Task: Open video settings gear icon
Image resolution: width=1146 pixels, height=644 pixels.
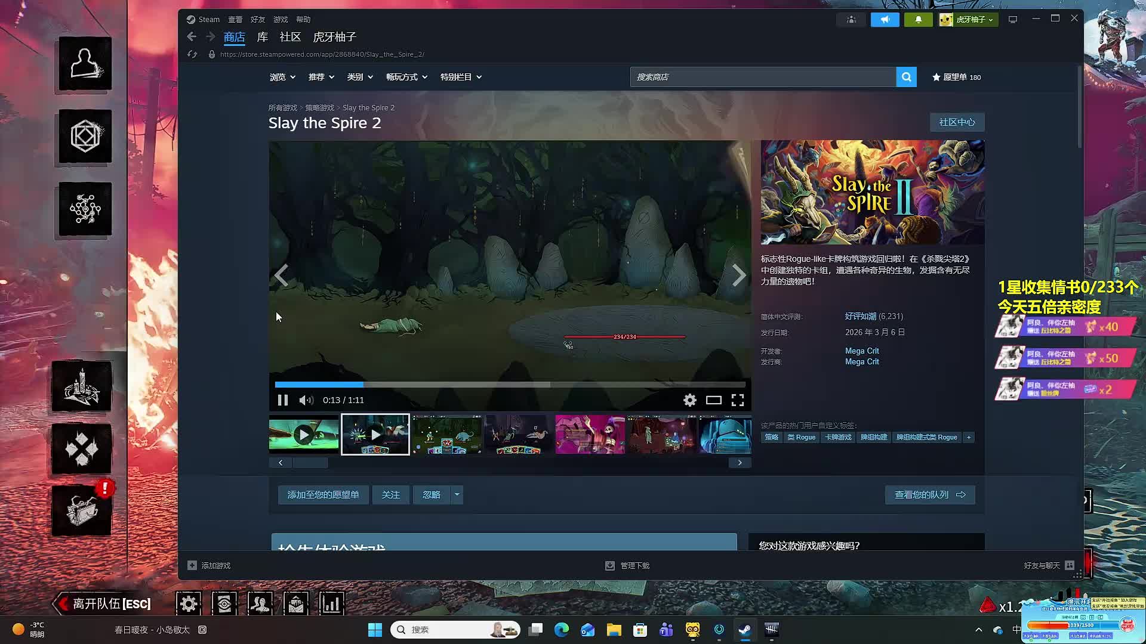Action: (689, 400)
